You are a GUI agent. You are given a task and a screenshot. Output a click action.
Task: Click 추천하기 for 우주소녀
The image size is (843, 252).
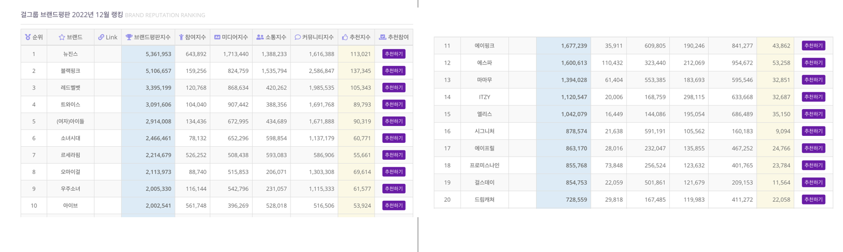point(394,189)
